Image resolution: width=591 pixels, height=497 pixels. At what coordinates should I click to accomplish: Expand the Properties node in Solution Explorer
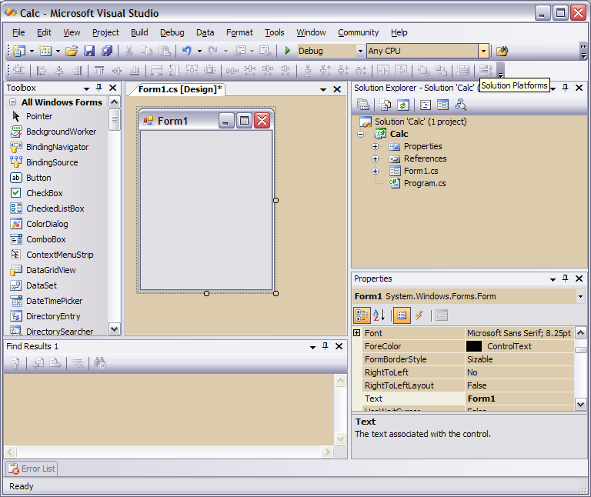tap(375, 147)
